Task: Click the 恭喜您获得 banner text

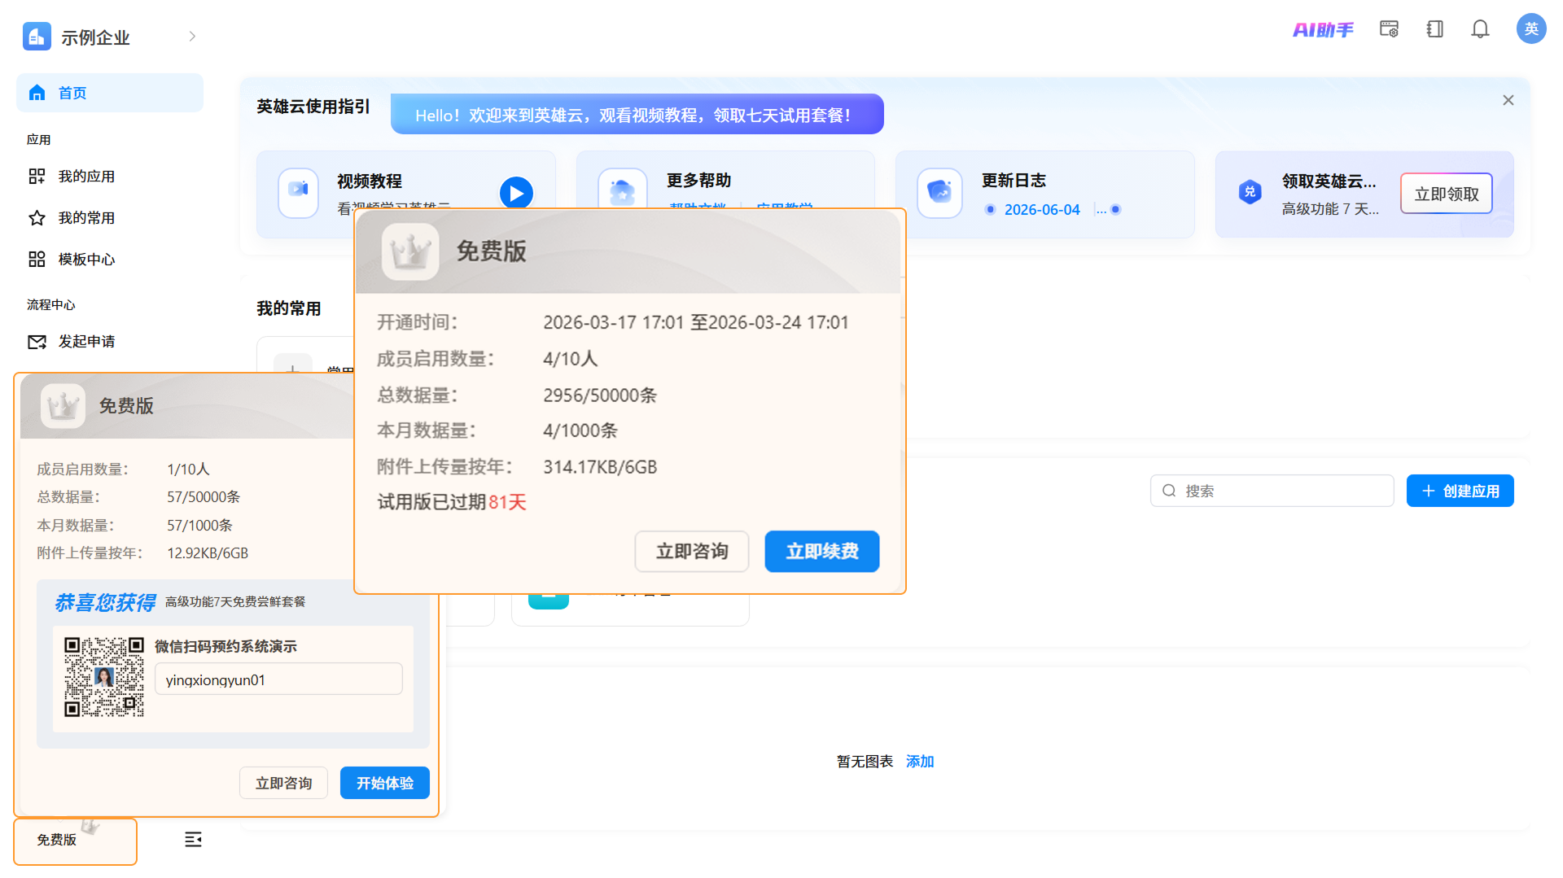Action: coord(105,602)
